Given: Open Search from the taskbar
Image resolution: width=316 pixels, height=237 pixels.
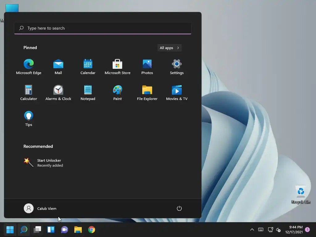Looking at the screenshot, I should click(24, 230).
